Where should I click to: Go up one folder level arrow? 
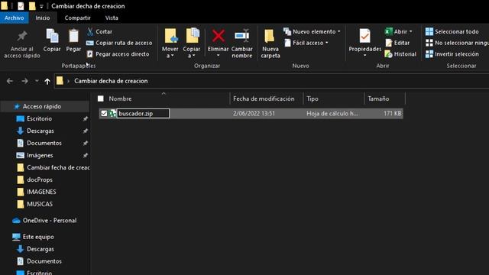47,82
